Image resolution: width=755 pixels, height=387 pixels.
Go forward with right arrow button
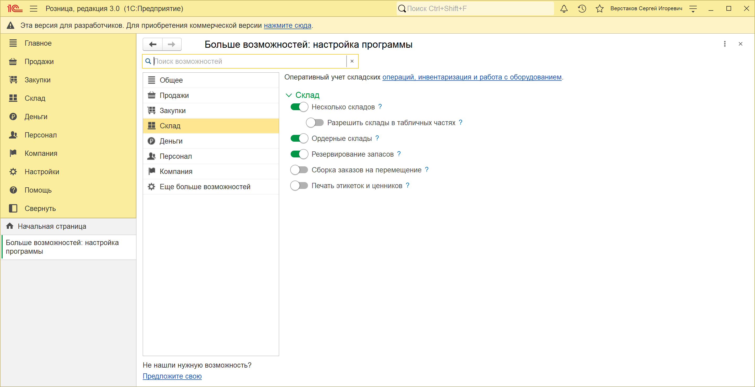pos(172,44)
